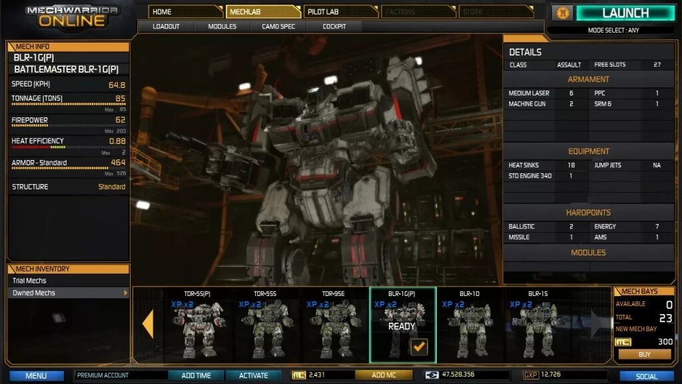This screenshot has height=384, width=682.
Task: Click the Premium Account label
Action: click(103, 375)
